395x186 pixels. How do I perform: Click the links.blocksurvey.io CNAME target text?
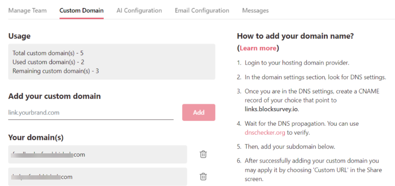coord(271,109)
